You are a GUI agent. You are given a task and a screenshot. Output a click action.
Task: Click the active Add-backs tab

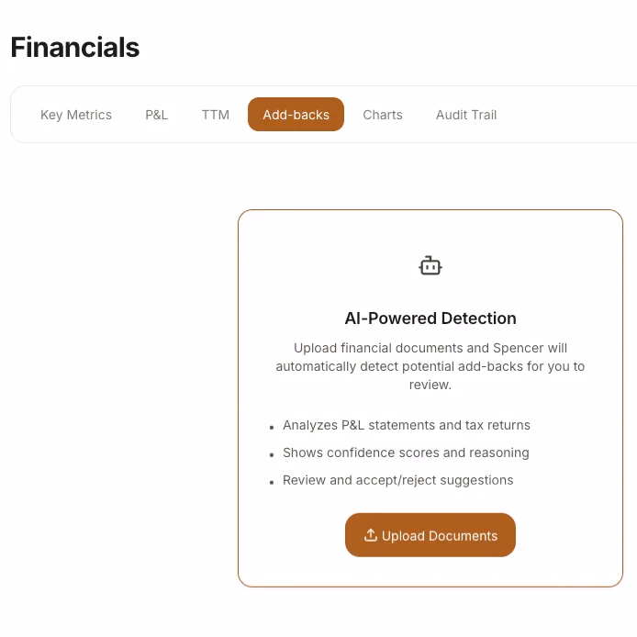tap(296, 115)
